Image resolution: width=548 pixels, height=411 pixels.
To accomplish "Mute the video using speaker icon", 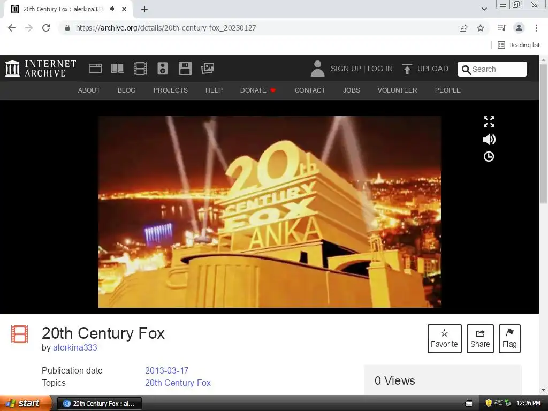I will [x=489, y=140].
